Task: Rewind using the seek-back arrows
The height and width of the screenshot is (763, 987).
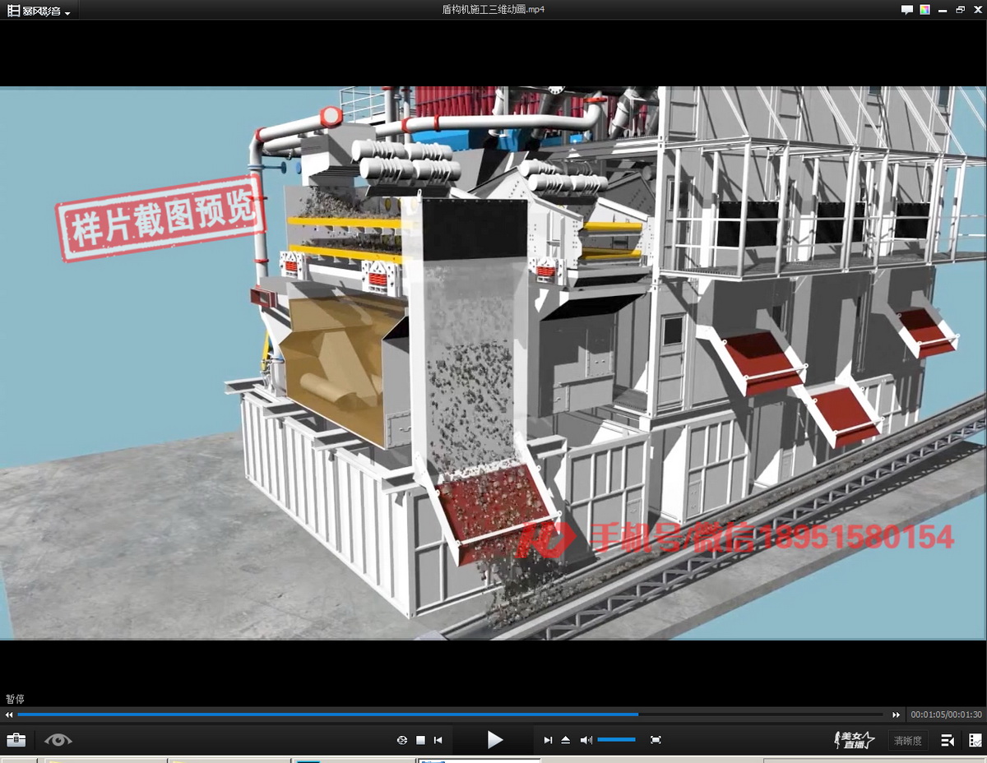Action: tap(9, 714)
